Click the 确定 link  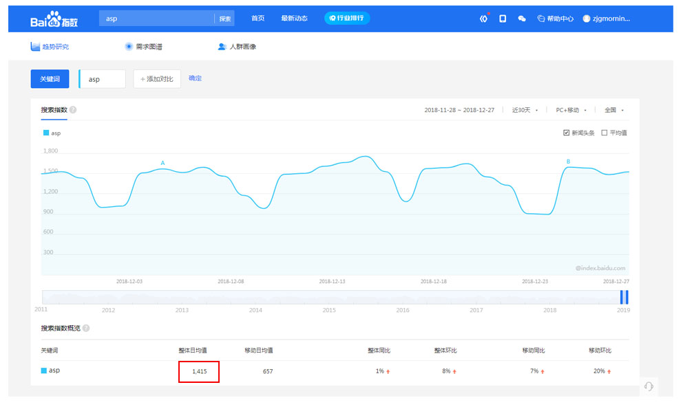(x=196, y=78)
